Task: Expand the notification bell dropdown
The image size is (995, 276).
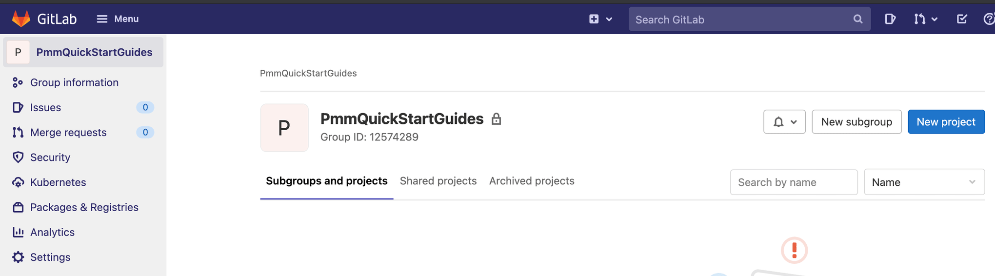Action: [784, 122]
